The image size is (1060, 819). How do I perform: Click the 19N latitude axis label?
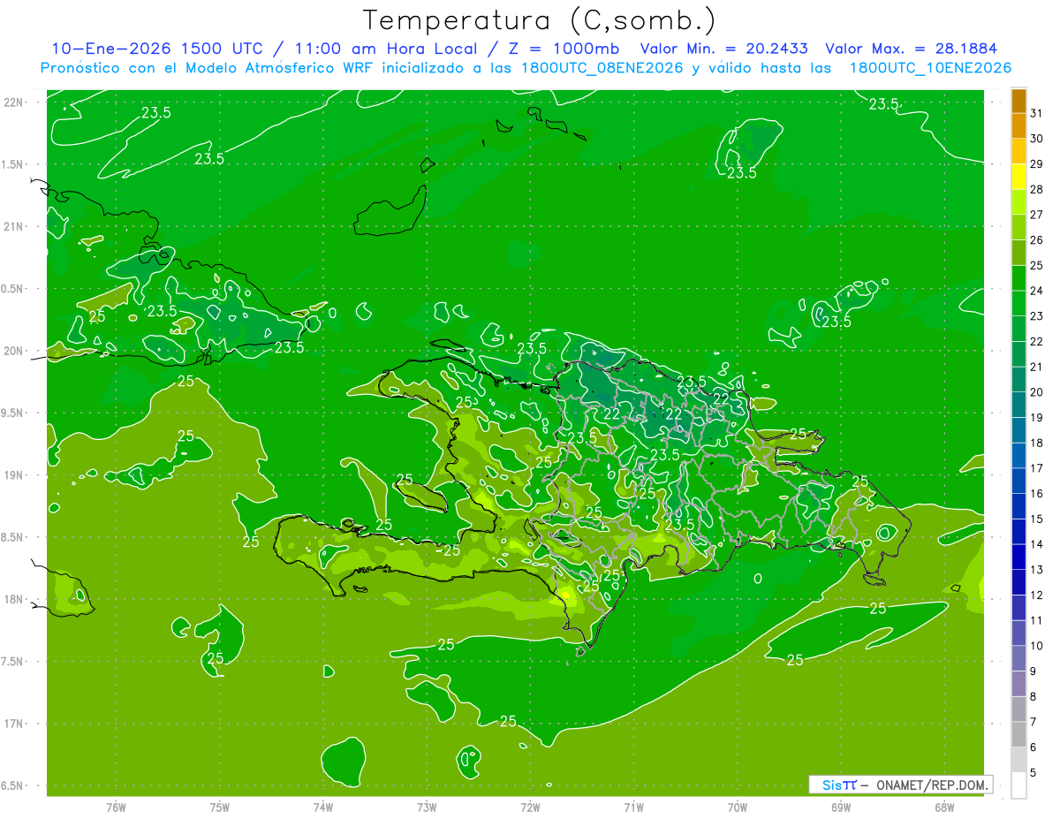tap(15, 474)
